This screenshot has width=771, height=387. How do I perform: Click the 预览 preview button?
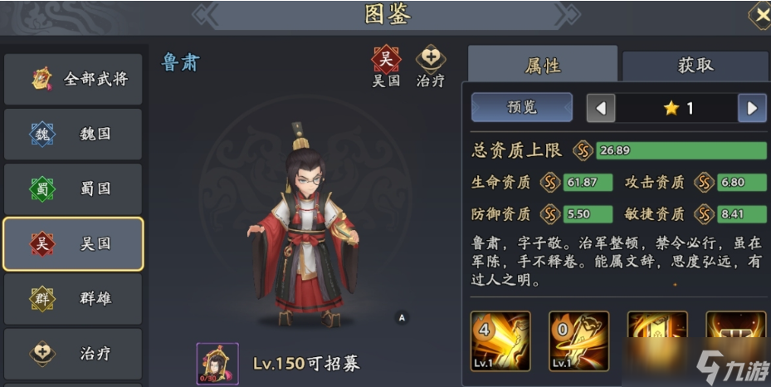pos(522,107)
